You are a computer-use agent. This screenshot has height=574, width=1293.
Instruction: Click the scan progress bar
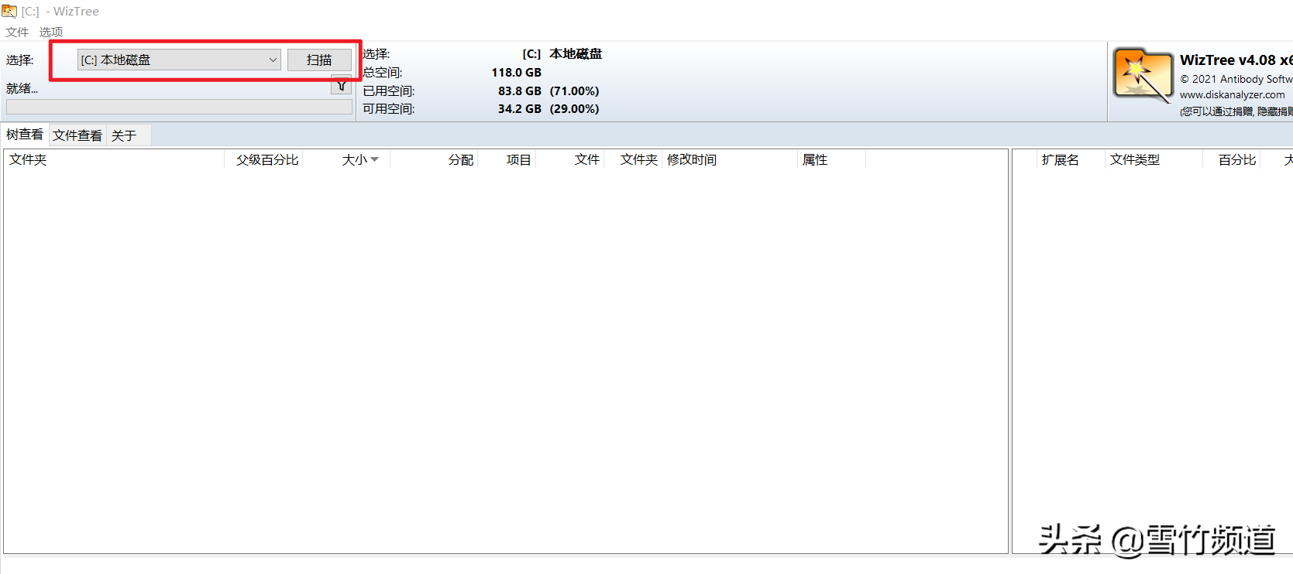click(179, 107)
